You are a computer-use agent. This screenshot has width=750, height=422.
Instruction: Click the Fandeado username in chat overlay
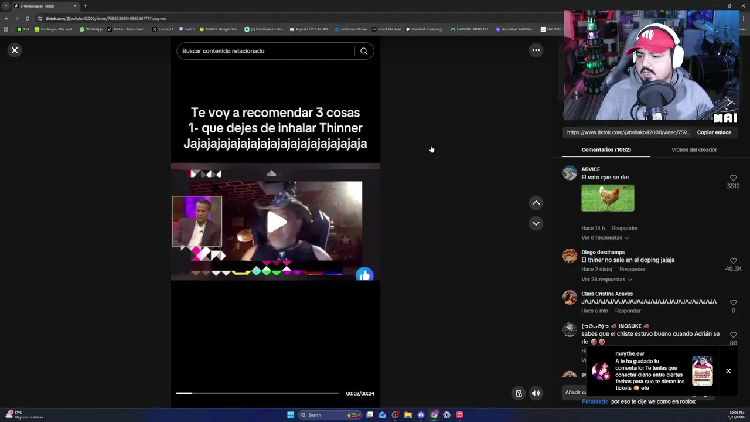point(595,402)
